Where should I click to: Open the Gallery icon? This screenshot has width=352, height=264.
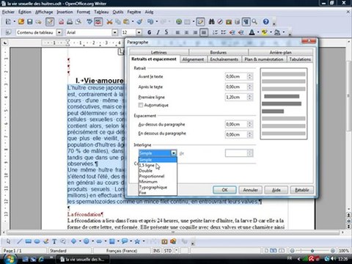pyautogui.click(x=229, y=21)
